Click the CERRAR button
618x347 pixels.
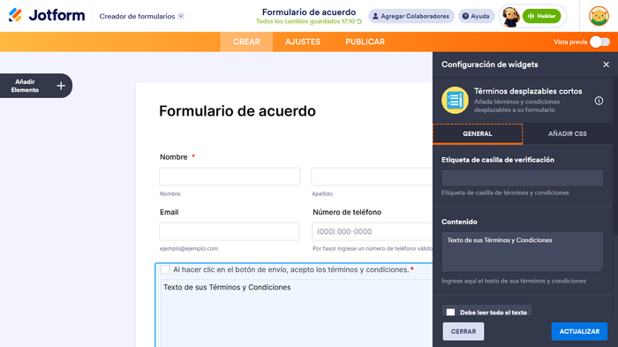pyautogui.click(x=463, y=331)
